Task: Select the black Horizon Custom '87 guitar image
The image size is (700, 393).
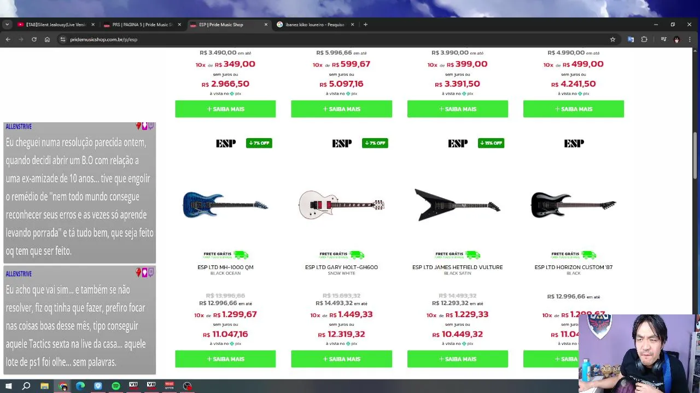Action: 573,205
